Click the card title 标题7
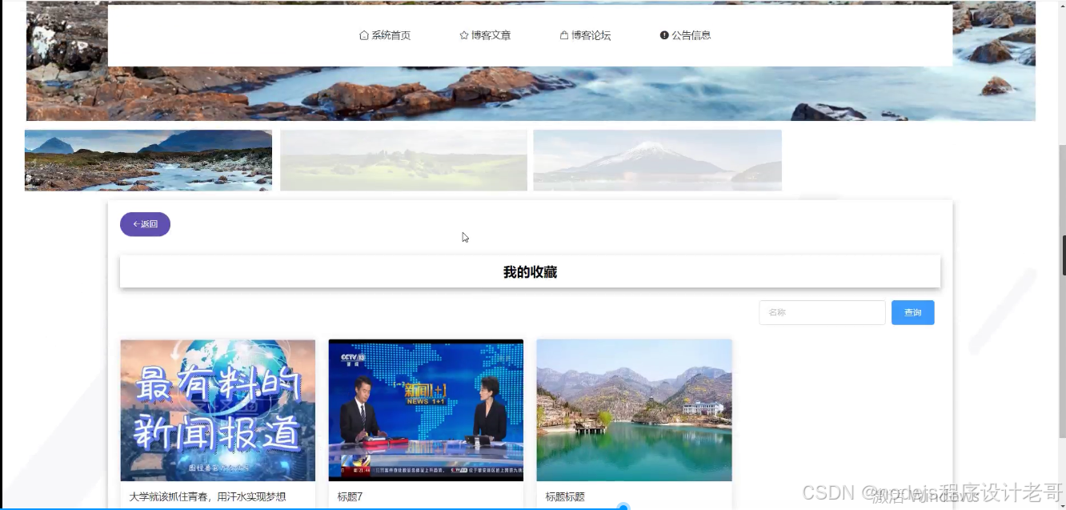Image resolution: width=1066 pixels, height=510 pixels. (x=351, y=497)
